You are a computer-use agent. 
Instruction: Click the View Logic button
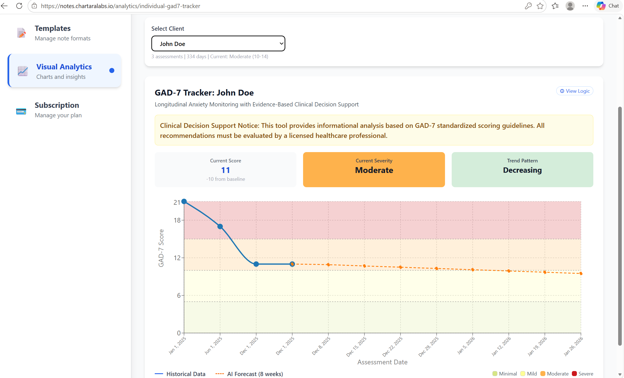[575, 91]
